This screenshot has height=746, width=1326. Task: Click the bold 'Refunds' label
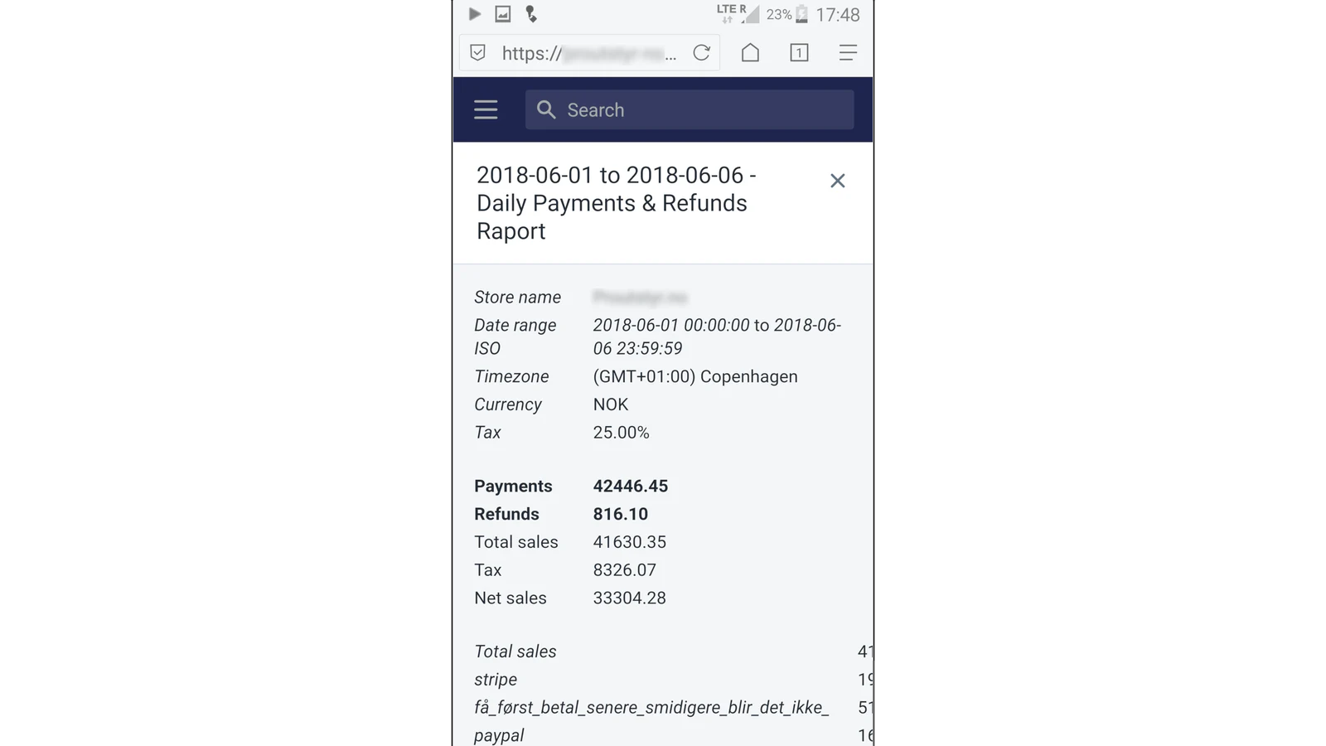click(x=506, y=515)
